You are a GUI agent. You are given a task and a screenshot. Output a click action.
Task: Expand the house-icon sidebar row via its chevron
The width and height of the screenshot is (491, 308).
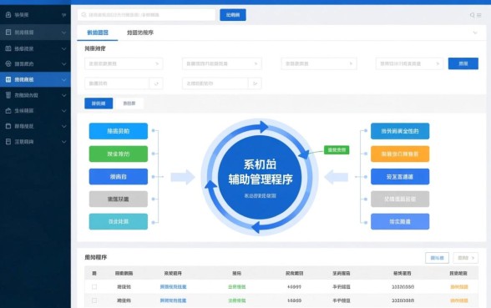coord(63,111)
